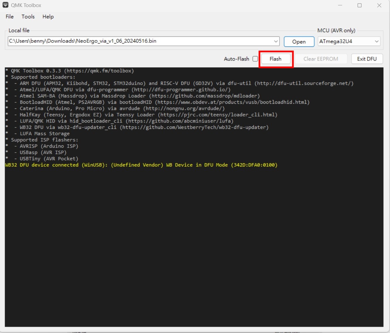
Task: Expand the MCU (AVR only) ATmega32U4 dropdown
Action: tap(349, 41)
